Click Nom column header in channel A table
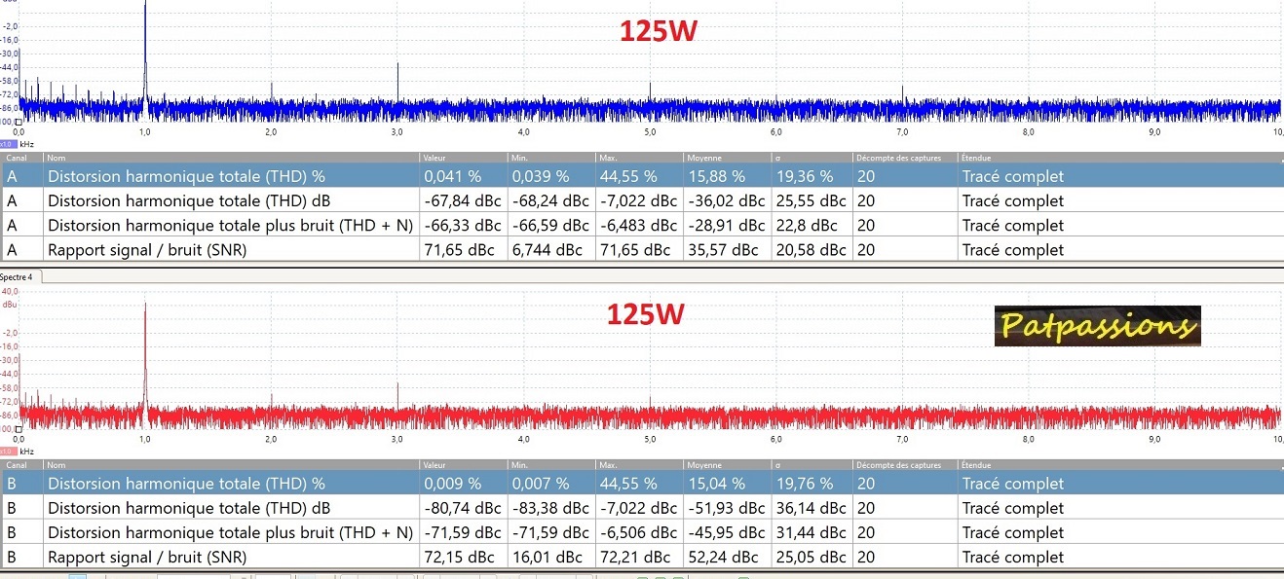This screenshot has height=579, width=1284. click(x=57, y=157)
